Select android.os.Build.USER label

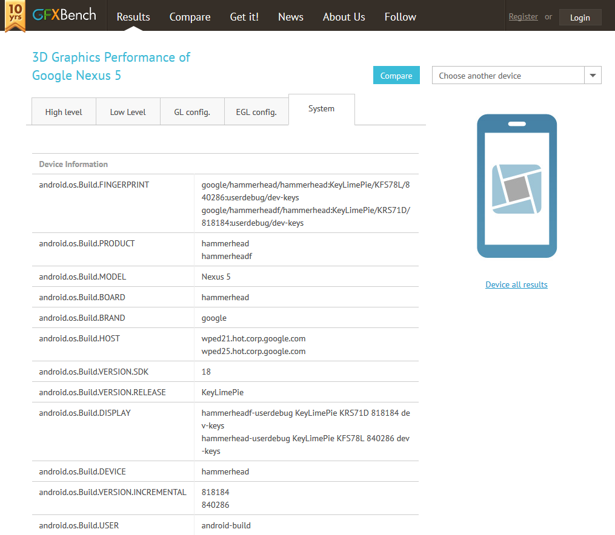click(x=79, y=525)
